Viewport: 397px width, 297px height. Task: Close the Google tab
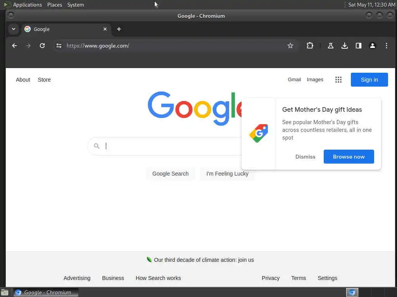pos(105,29)
